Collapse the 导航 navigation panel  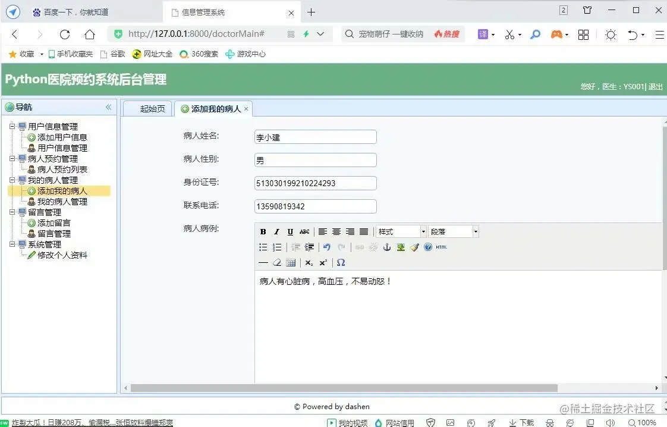tap(108, 107)
